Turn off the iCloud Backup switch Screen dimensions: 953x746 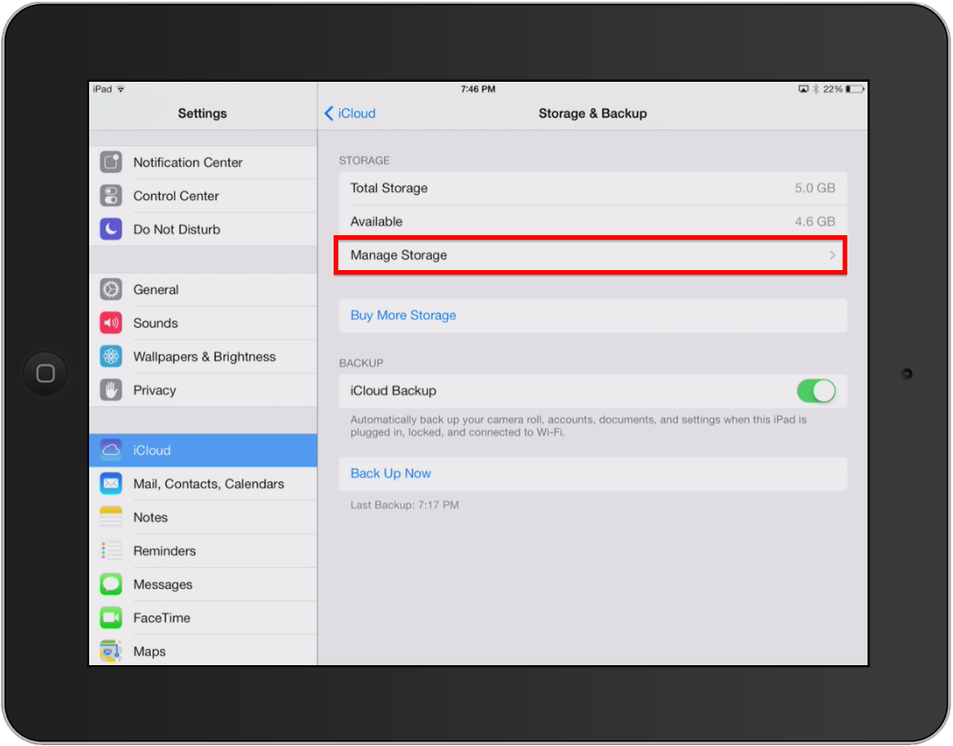click(x=816, y=390)
